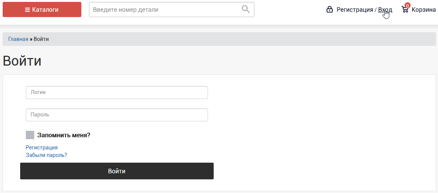Open the Каталоги menu
This screenshot has height=193, width=438.
tap(42, 9)
